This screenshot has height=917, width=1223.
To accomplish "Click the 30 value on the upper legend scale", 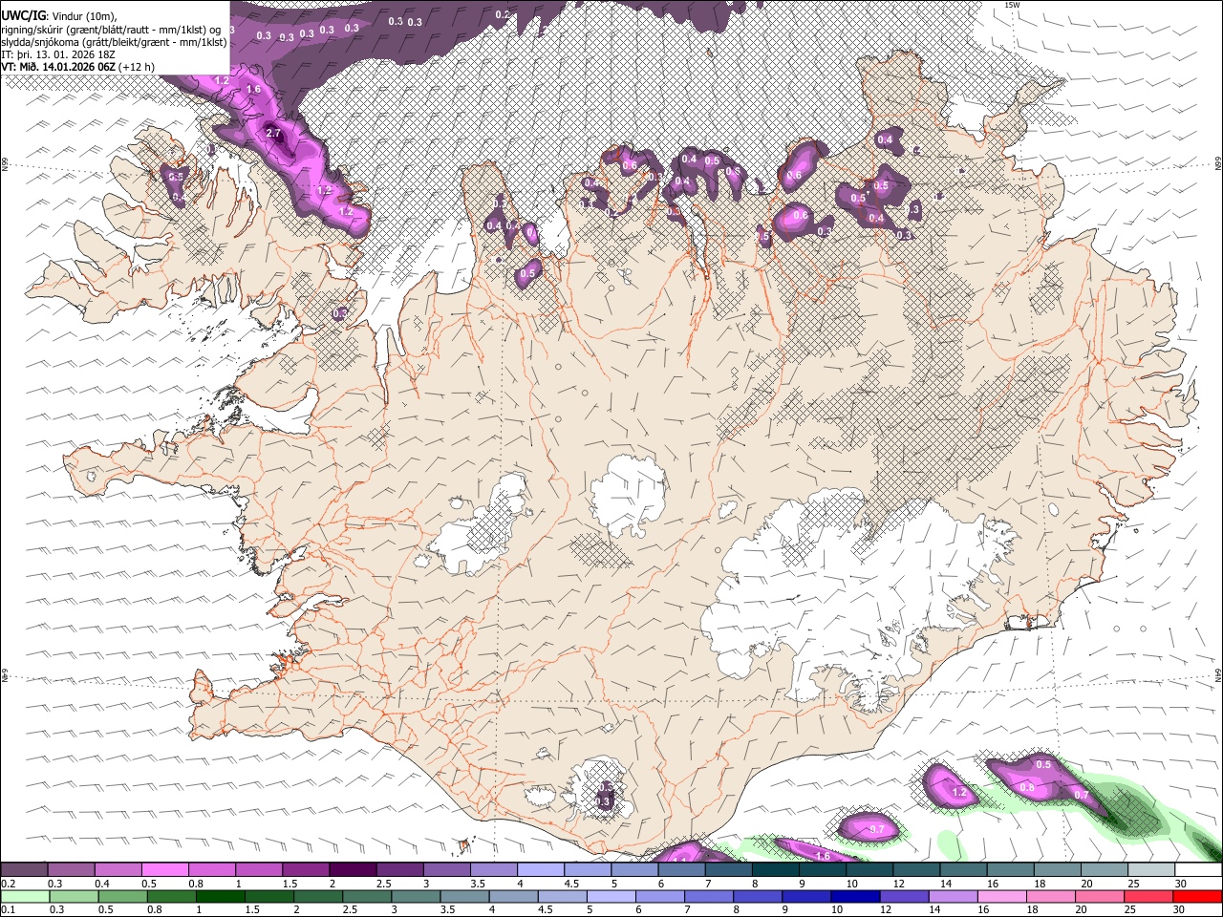I will [x=1181, y=884].
